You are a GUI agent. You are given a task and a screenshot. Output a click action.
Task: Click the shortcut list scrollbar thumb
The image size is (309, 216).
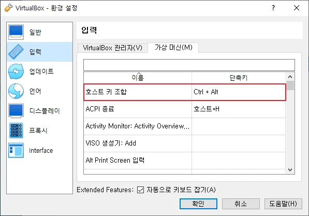pyautogui.click(x=290, y=85)
